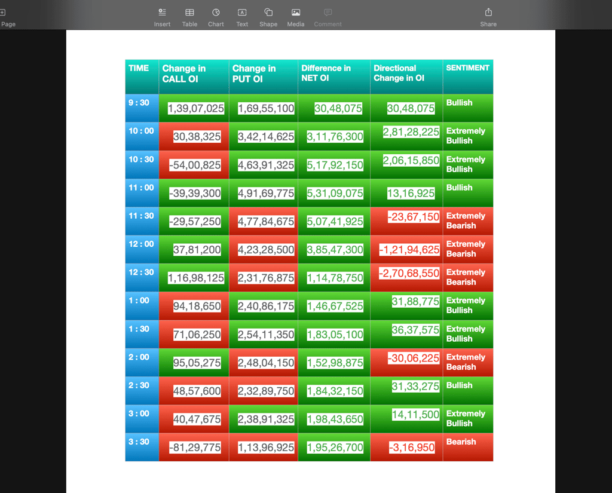Screen dimensions: 612x493
Task: Select net OI value 1,95,26,700
Action: 335,447
